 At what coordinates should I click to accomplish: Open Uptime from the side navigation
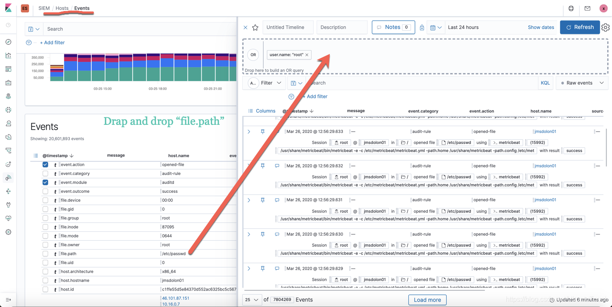[8, 164]
